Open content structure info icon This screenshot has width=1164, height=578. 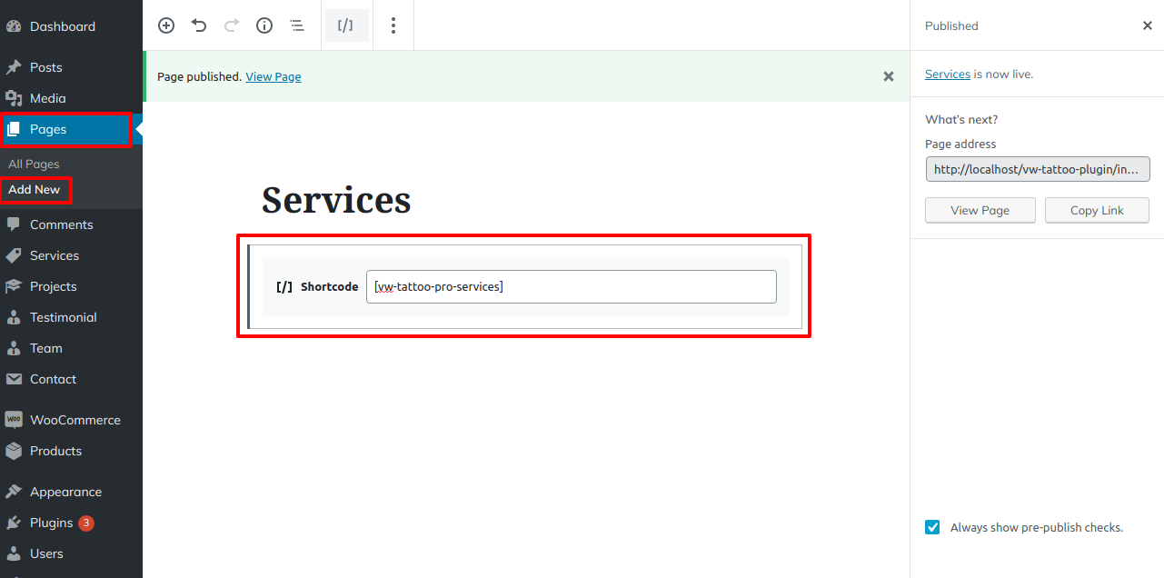click(264, 25)
